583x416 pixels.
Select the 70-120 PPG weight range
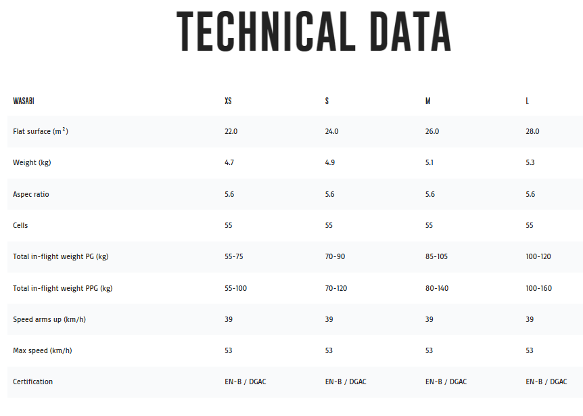[336, 288]
